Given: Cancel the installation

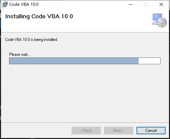Looking at the screenshot, I should tap(151, 131).
